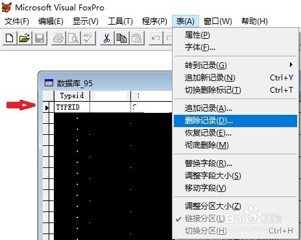301x240 pixels.
Task: Click the Typeid column header
Action: pyautogui.click(x=72, y=95)
